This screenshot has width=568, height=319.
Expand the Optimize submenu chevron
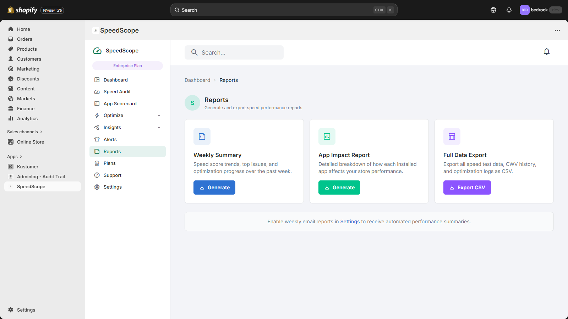pos(159,116)
